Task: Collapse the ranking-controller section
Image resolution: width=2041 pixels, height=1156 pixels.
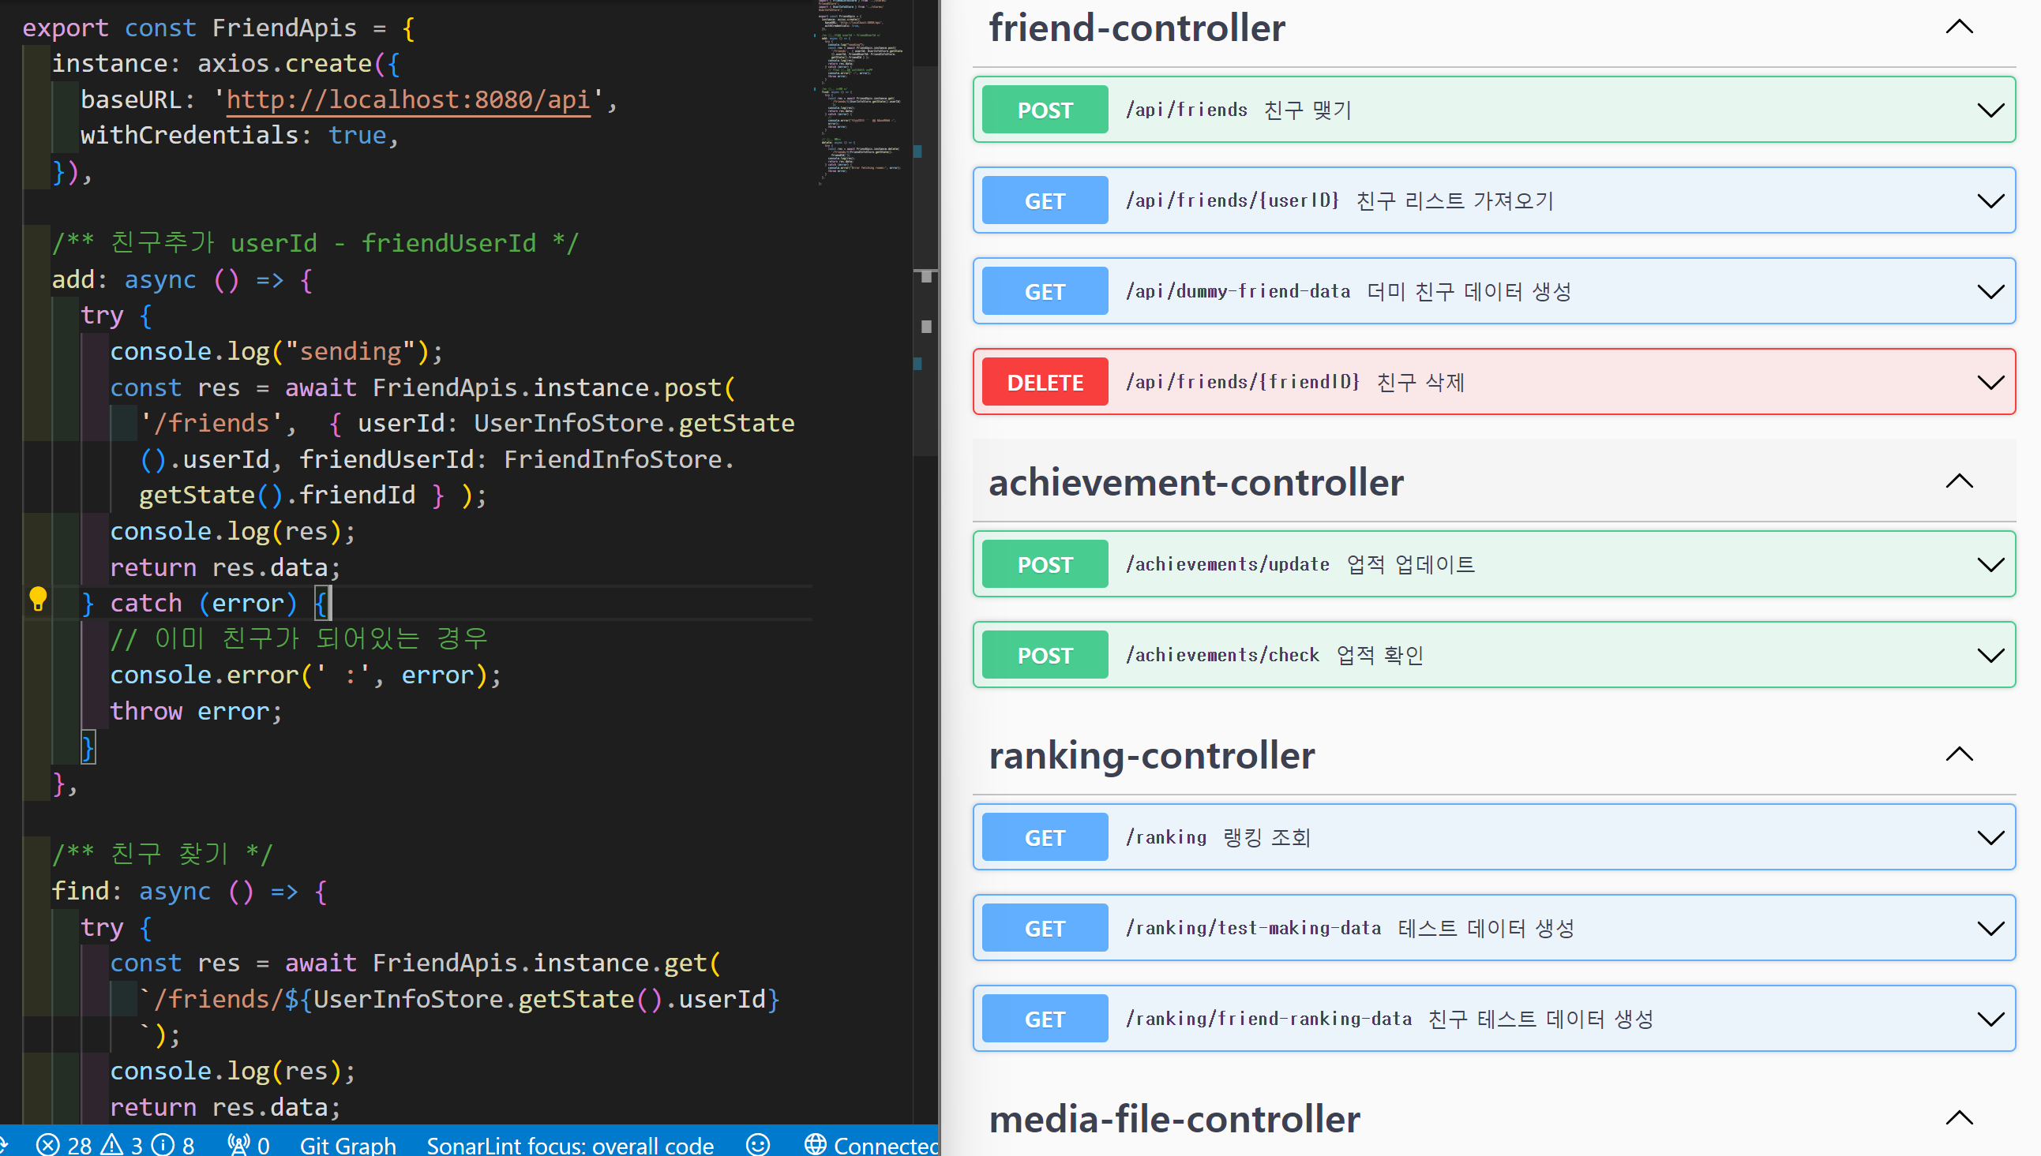Action: 1959,754
